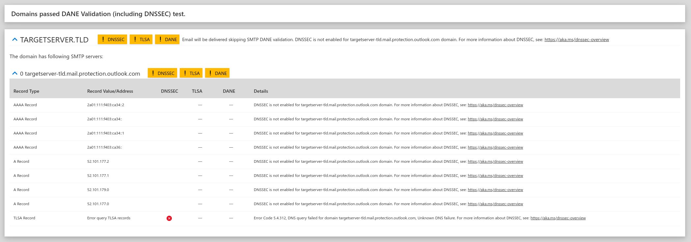Open dnssec-overview link in row 2a01:111:f403:ca34::1
The height and width of the screenshot is (242, 691).
pyautogui.click(x=495, y=133)
